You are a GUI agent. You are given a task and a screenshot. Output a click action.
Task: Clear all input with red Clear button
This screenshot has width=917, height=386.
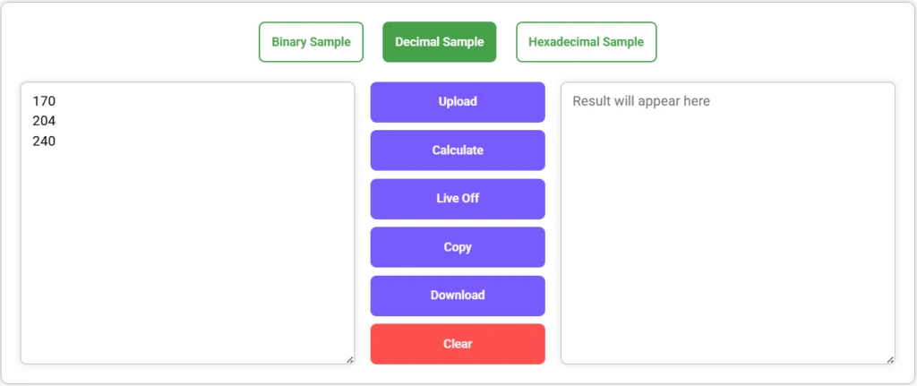point(458,344)
